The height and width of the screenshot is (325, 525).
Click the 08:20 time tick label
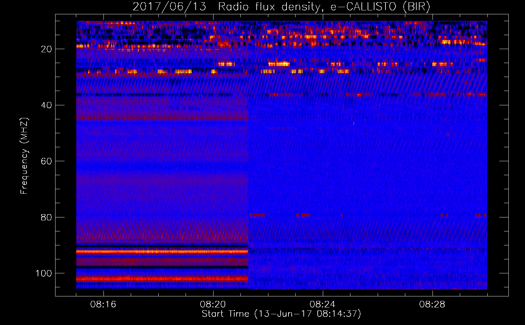213,305
